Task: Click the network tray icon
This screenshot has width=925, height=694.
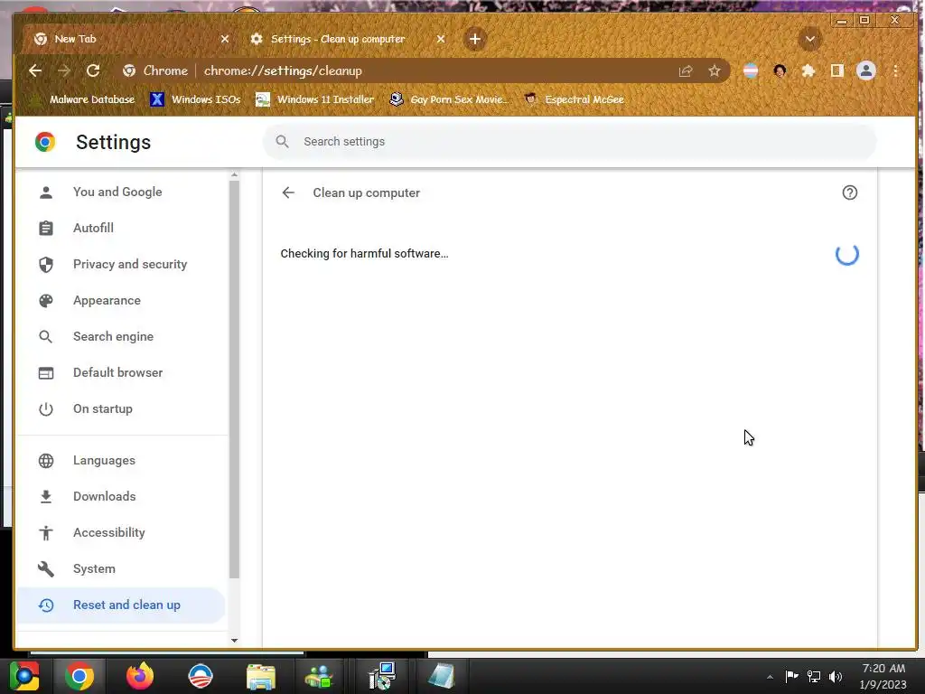Action: (x=814, y=676)
